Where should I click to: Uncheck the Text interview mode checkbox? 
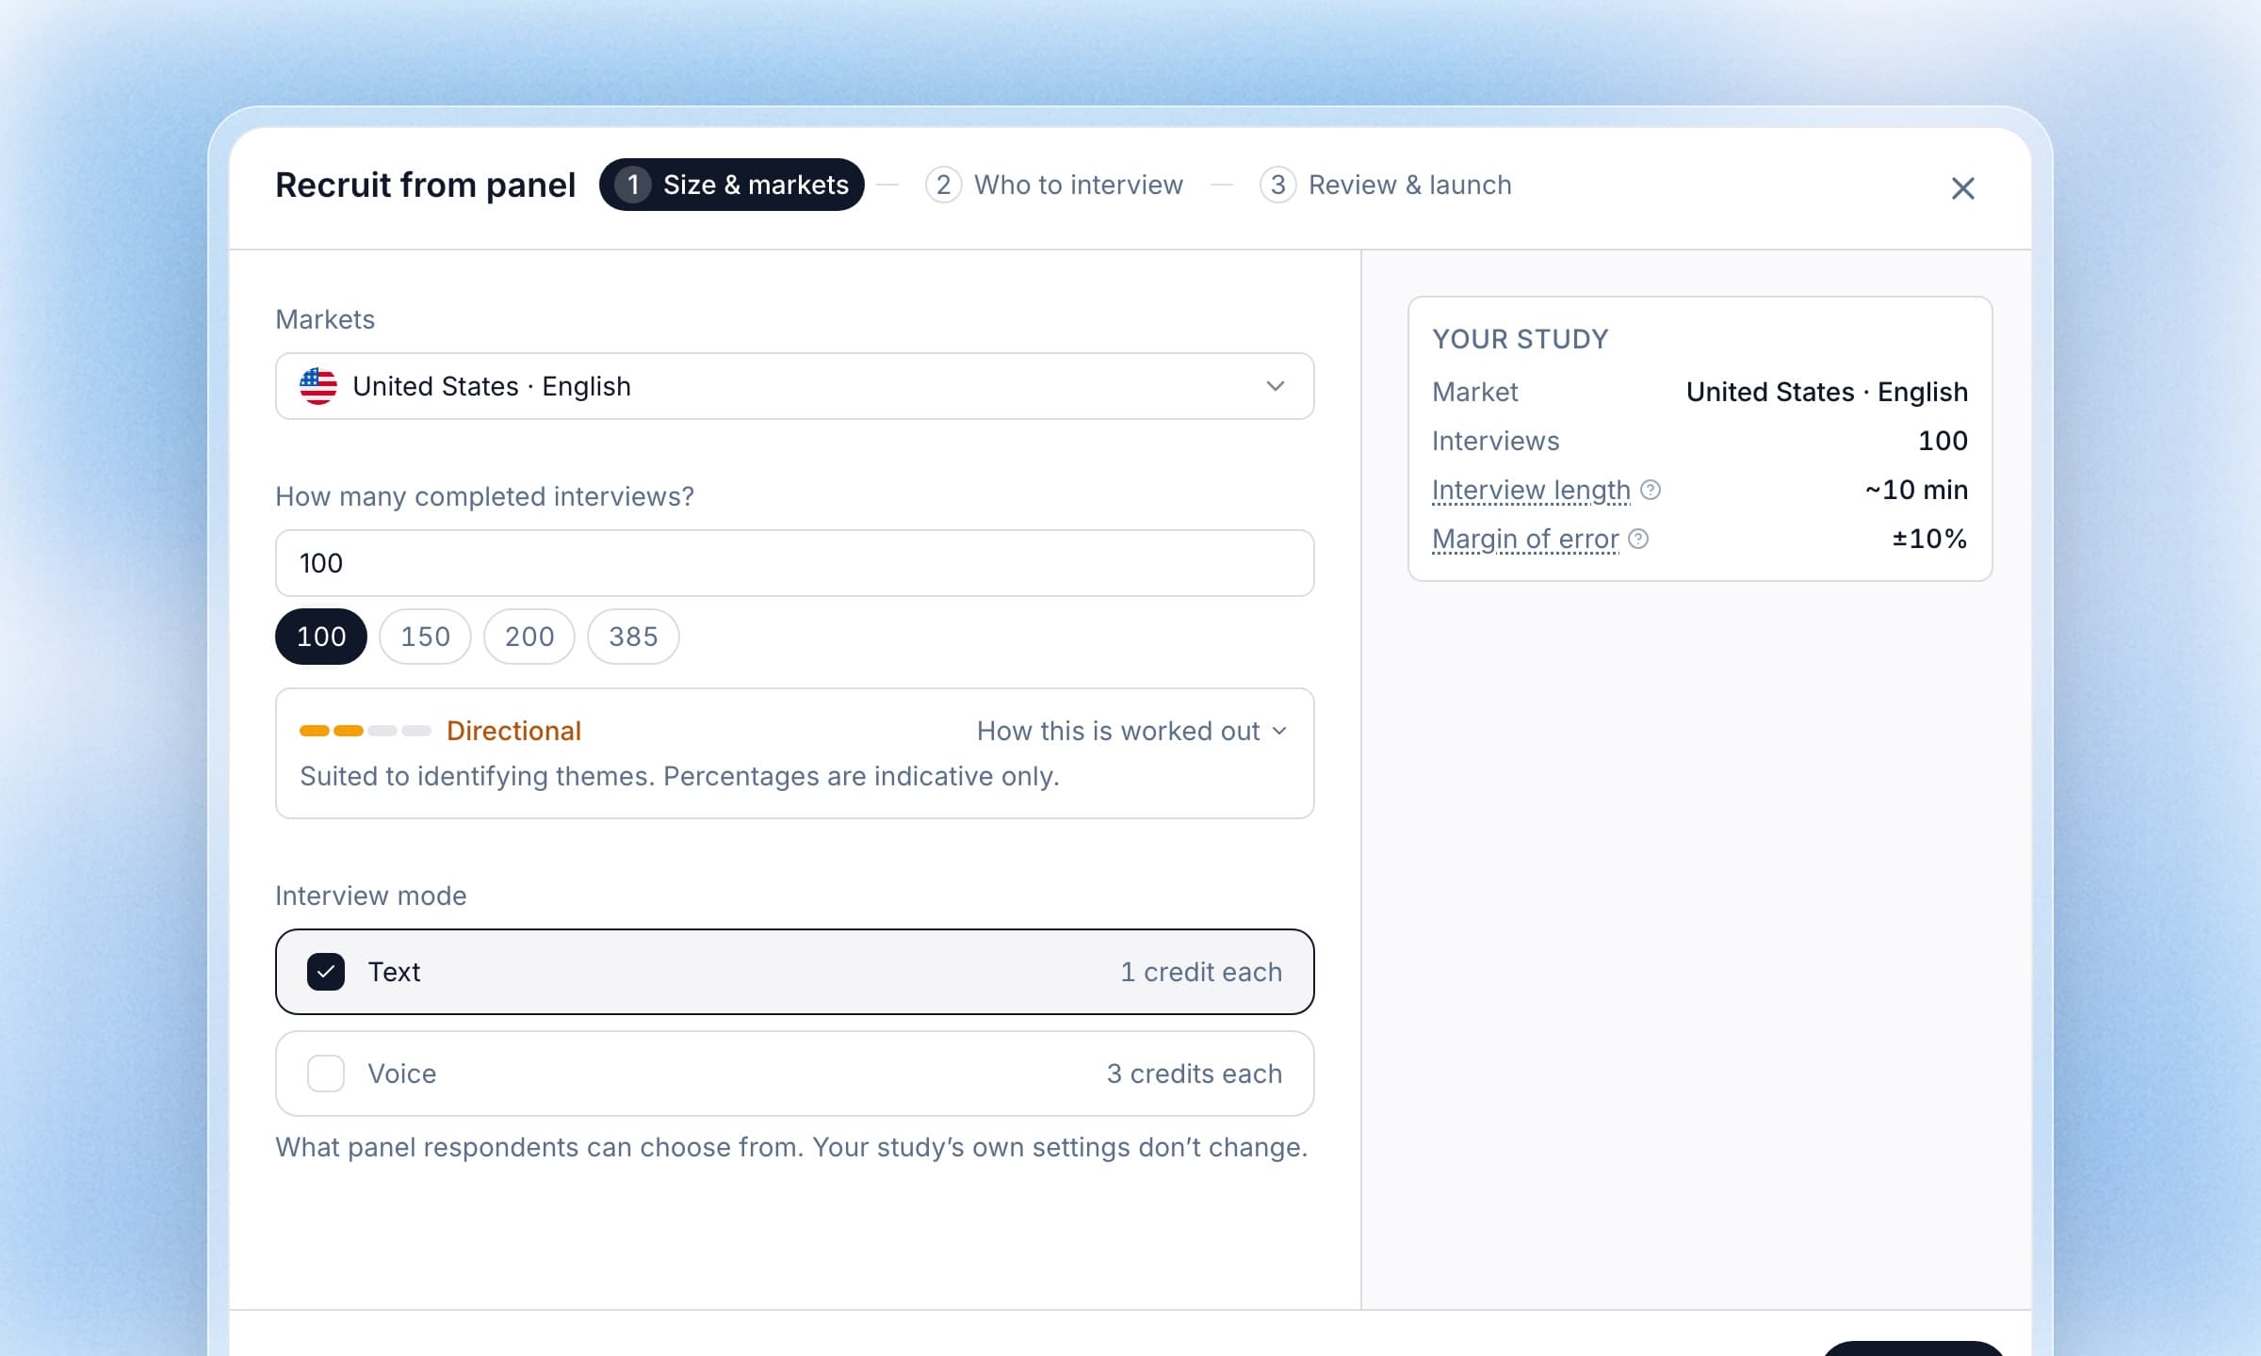tap(326, 972)
